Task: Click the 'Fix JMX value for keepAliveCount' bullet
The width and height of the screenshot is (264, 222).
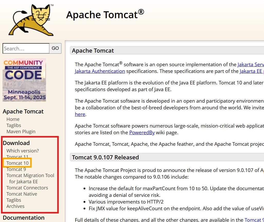Action: coord(176,208)
